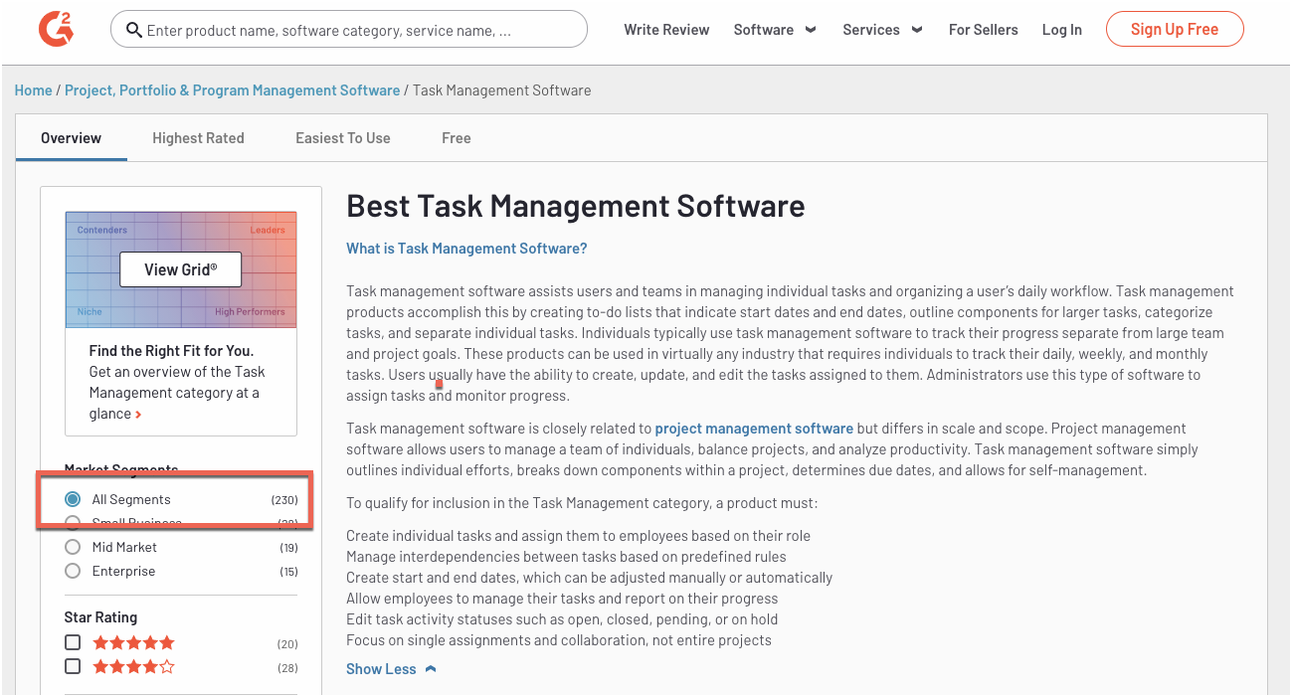The image size is (1292, 697).
Task: Follow the 'project management software' inline link
Action: [754, 429]
